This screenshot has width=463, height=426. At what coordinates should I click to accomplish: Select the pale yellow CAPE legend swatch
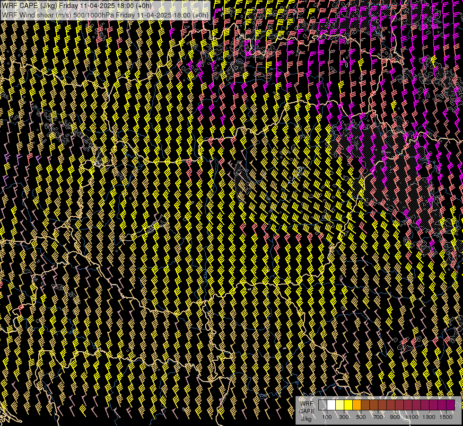coord(340,405)
